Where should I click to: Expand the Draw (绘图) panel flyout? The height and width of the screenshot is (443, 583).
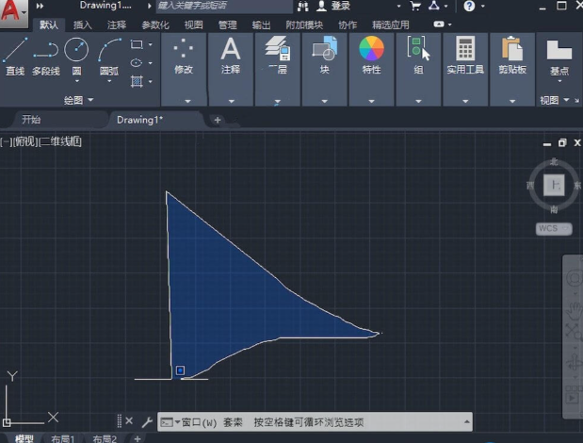tap(79, 100)
